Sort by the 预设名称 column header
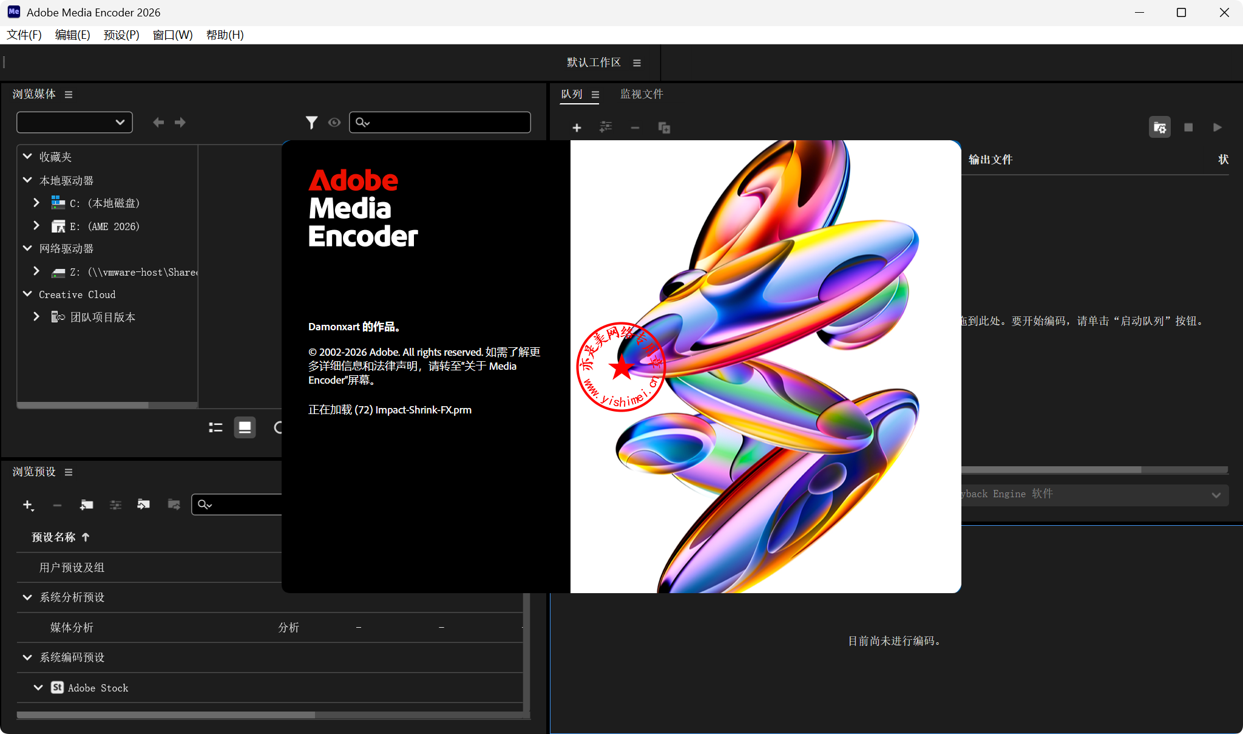This screenshot has height=734, width=1243. click(x=53, y=537)
